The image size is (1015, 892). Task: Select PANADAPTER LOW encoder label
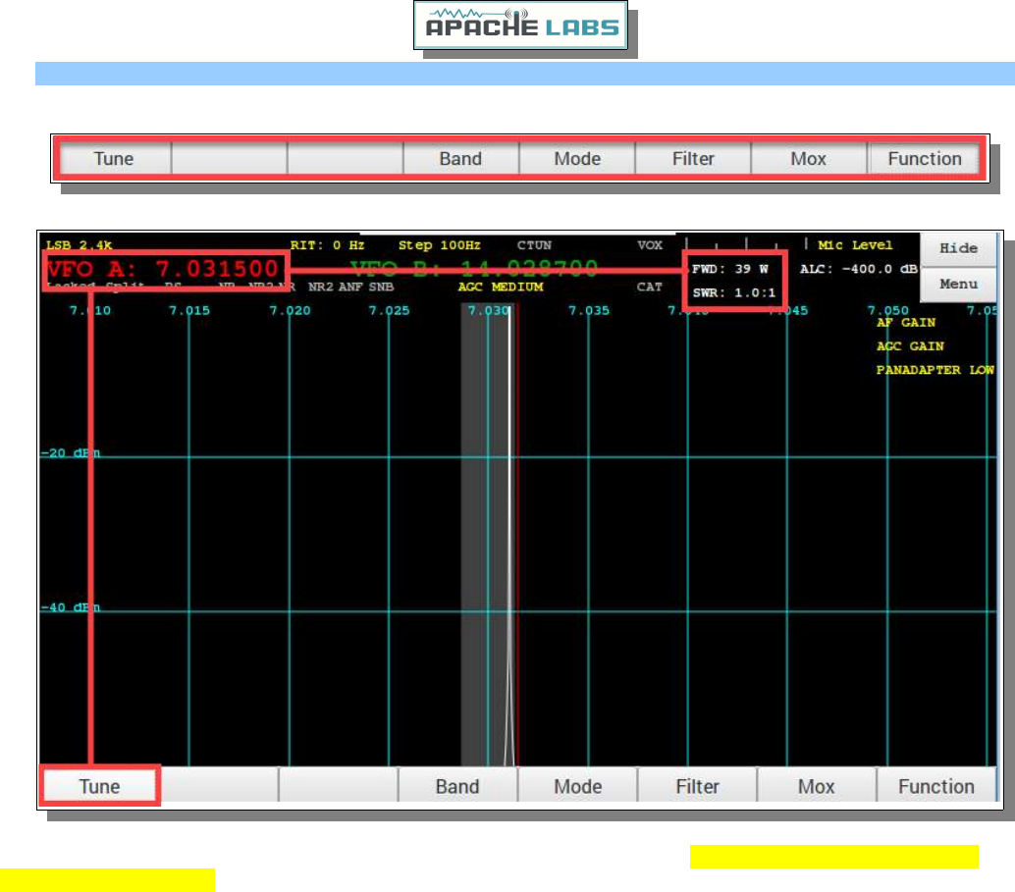[935, 370]
